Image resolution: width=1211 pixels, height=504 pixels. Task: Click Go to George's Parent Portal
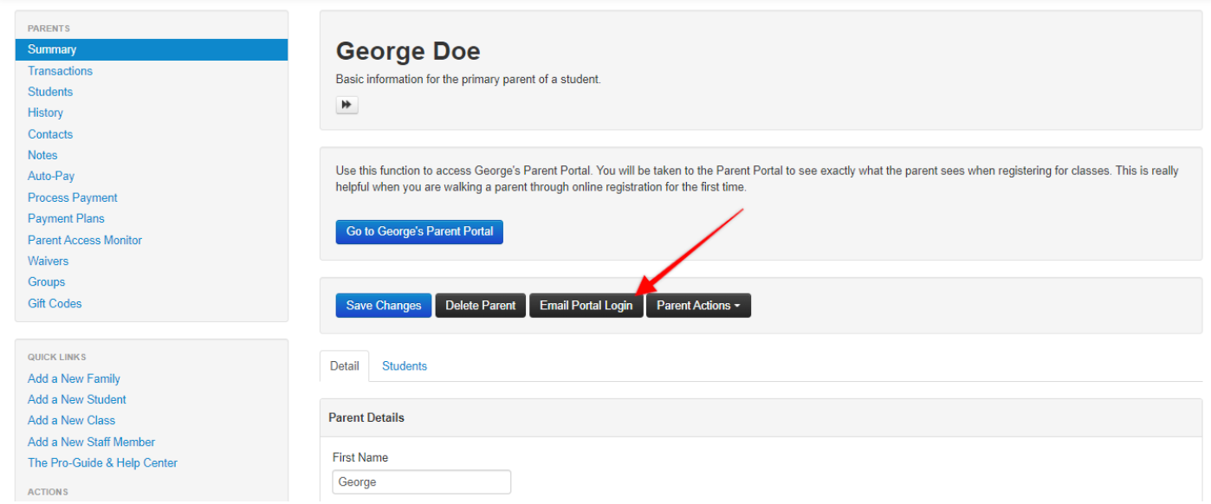point(419,232)
